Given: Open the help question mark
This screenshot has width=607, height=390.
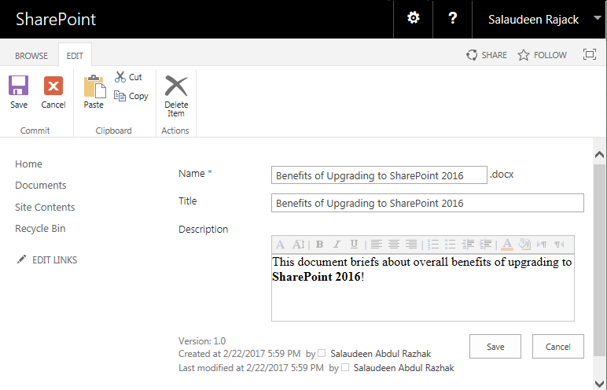Looking at the screenshot, I should (453, 18).
